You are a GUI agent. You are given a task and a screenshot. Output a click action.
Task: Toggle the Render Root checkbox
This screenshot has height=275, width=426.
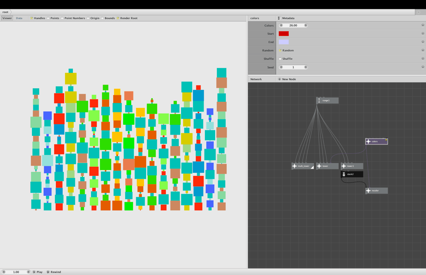pos(118,18)
